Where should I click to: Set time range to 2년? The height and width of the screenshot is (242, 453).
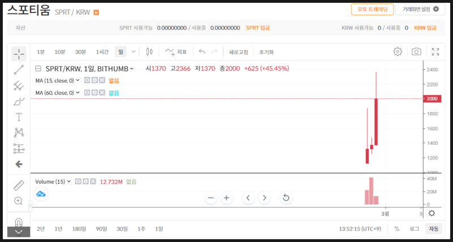pos(41,229)
